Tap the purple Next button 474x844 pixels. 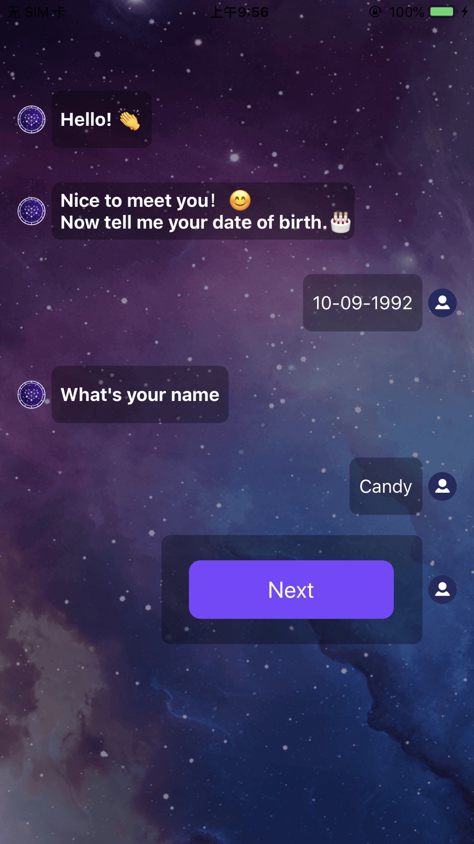tap(291, 589)
